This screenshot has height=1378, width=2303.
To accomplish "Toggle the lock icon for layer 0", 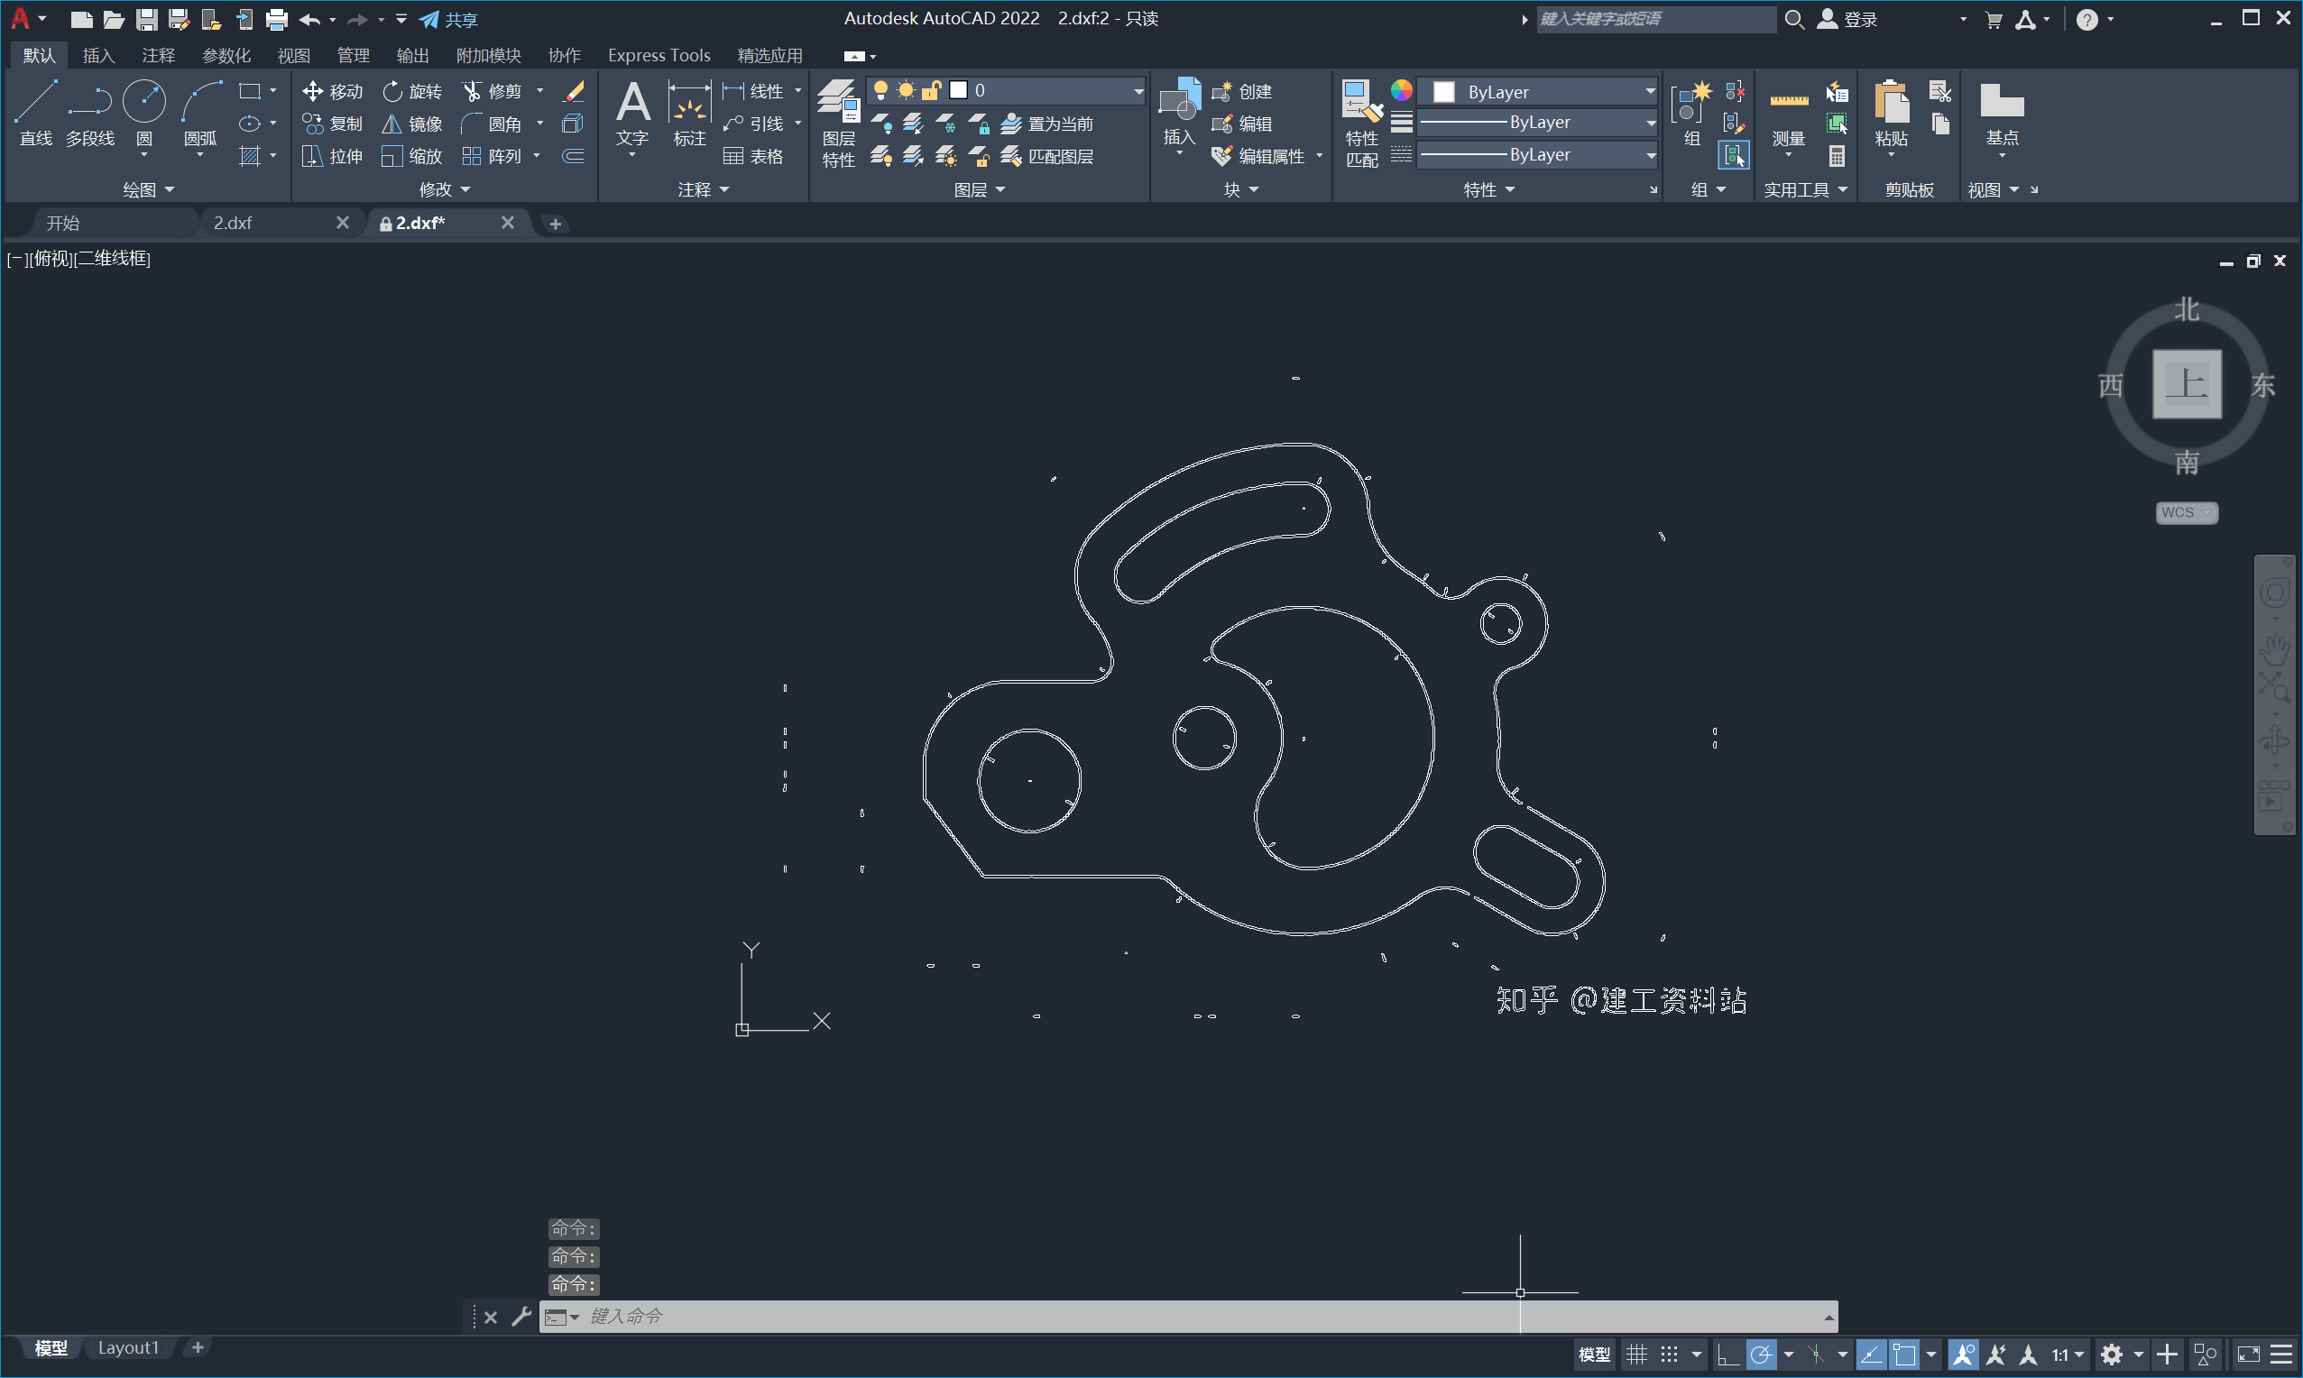I will (932, 90).
